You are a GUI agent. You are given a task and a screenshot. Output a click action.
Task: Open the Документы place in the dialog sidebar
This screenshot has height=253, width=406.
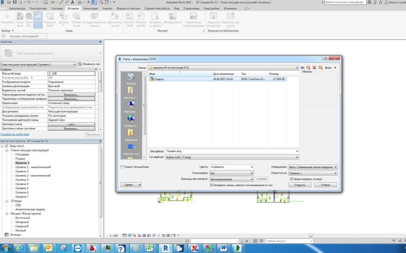click(x=131, y=93)
